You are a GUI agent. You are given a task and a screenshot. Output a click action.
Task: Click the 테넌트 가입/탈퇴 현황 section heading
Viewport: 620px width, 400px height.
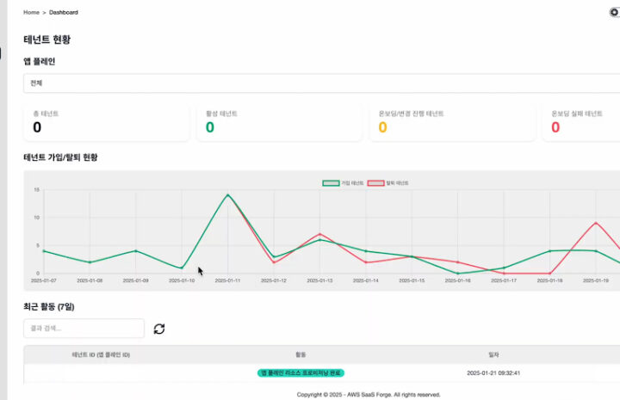60,157
